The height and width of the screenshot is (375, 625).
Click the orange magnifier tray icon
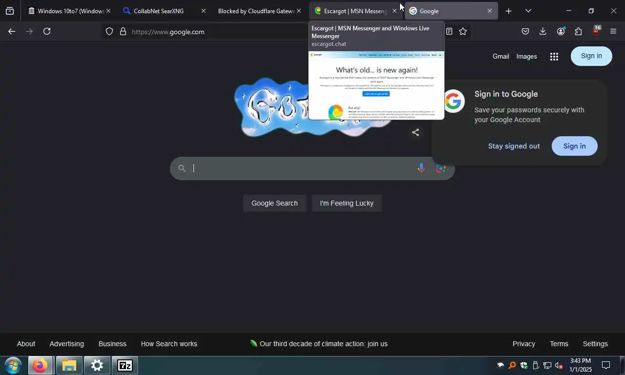(512, 365)
